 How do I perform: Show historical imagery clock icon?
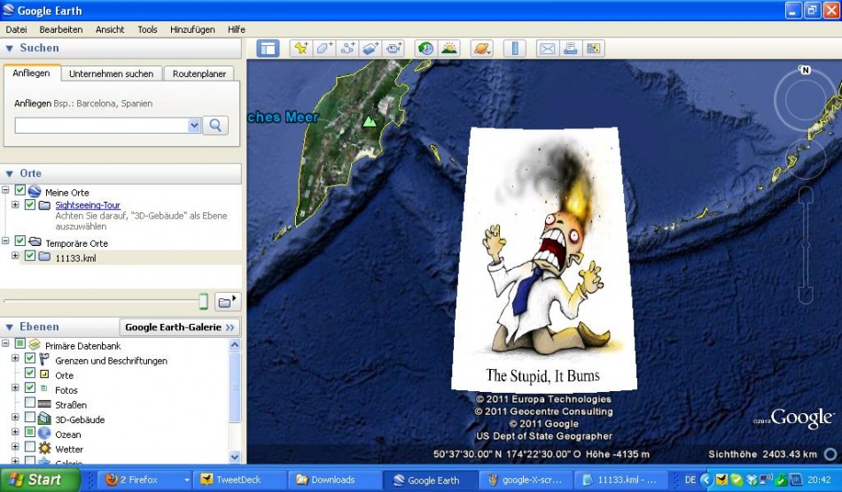click(426, 49)
